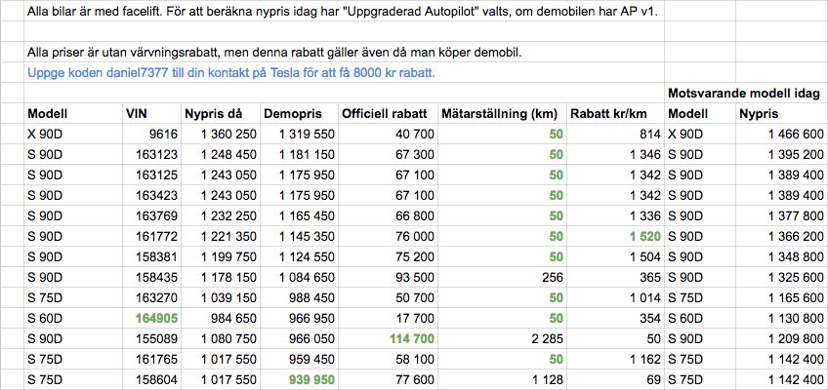Select the 'Rabatt kr/km' header cell

tap(615, 114)
